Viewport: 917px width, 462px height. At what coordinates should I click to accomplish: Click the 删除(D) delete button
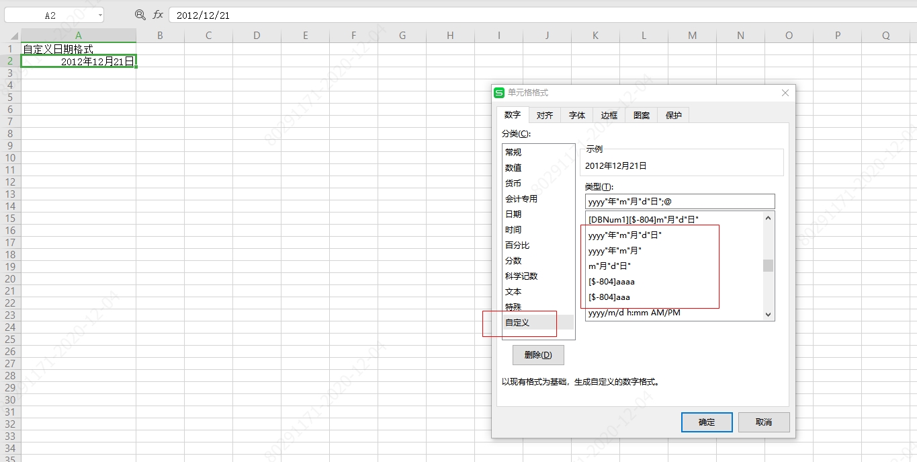537,354
